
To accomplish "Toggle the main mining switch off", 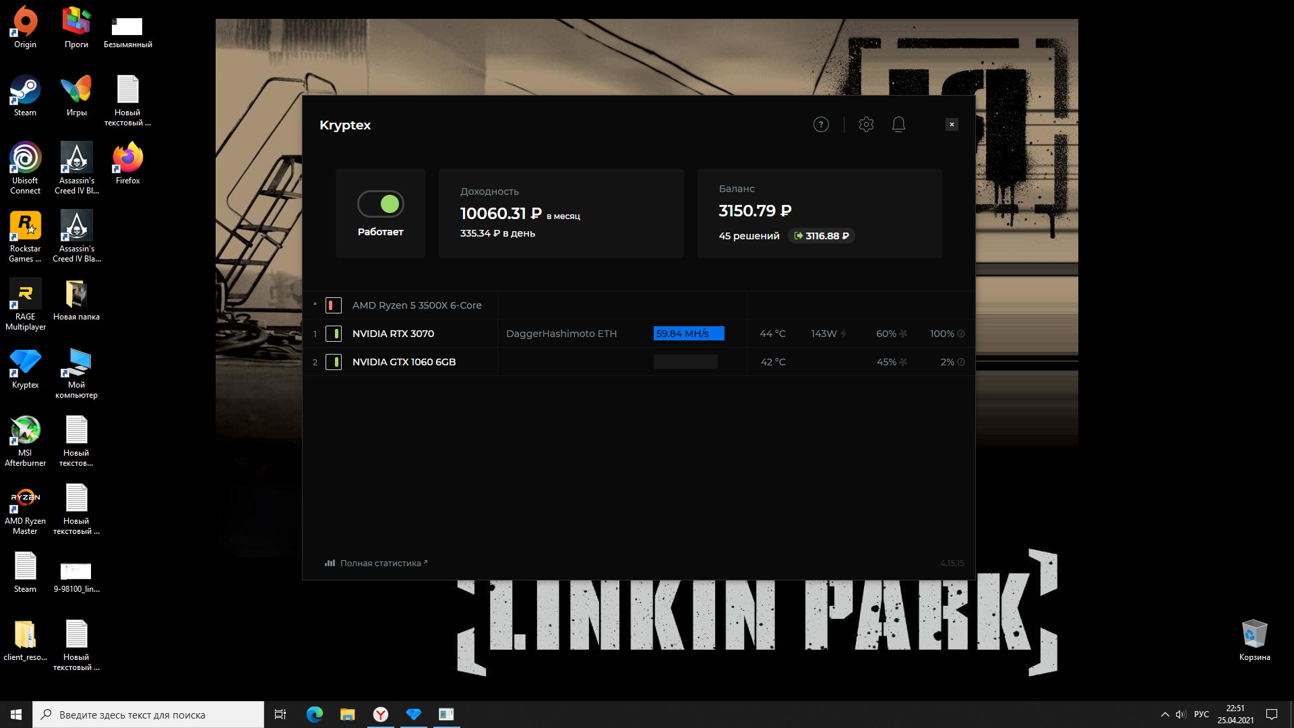I will pyautogui.click(x=381, y=204).
